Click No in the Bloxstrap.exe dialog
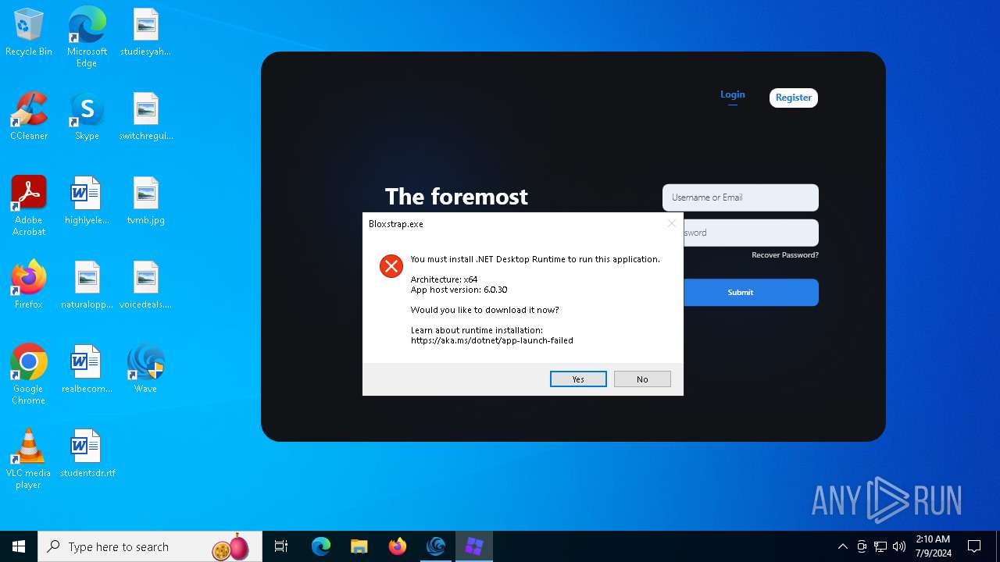Viewport: 1000px width, 562px height. coord(642,379)
